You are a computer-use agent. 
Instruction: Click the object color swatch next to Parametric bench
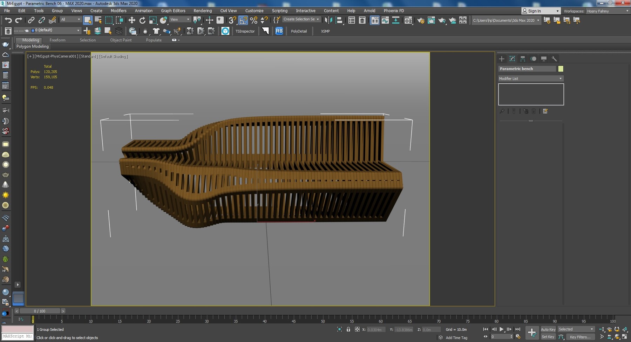[561, 69]
